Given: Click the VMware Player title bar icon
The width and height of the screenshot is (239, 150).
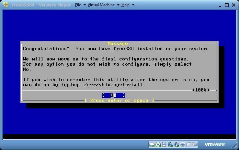Looking at the screenshot, I should pos(6,5).
